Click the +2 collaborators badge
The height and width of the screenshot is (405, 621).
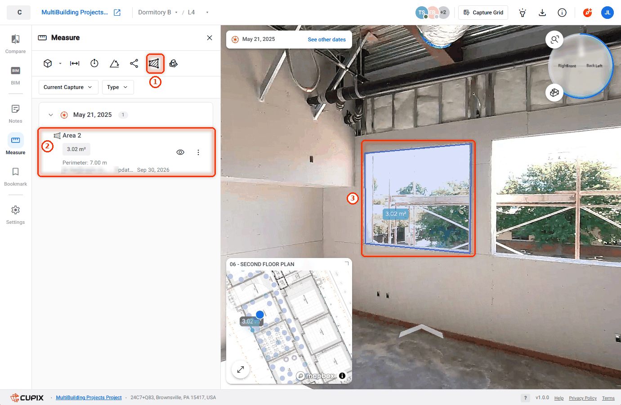click(x=443, y=13)
